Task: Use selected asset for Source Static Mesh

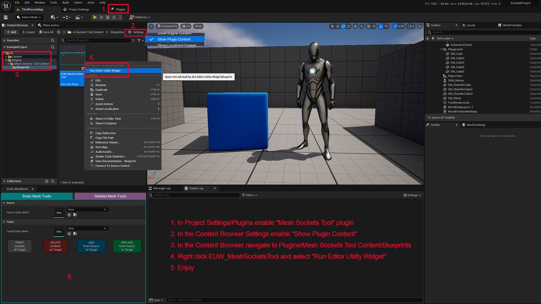Action: [69, 214]
